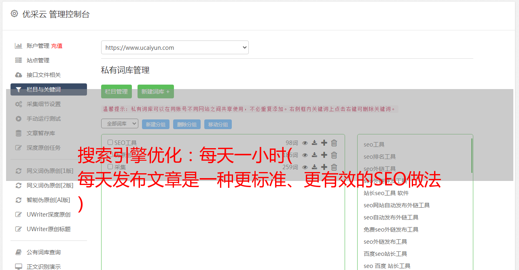
Task: Click the 私有词库管理 heading
Action: 125,70
